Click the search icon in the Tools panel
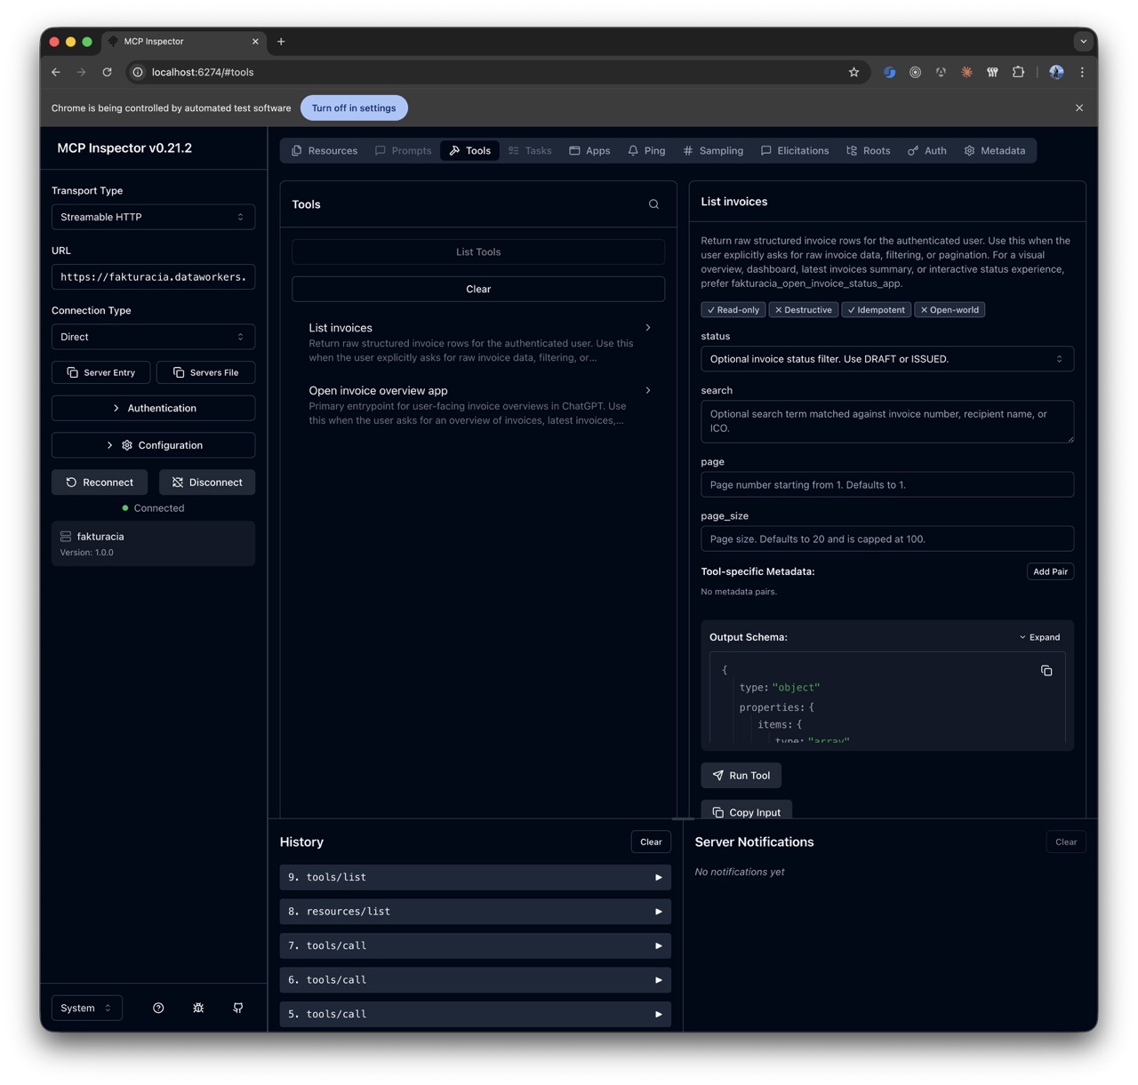Screen dimensions: 1138x1085 click(x=653, y=203)
